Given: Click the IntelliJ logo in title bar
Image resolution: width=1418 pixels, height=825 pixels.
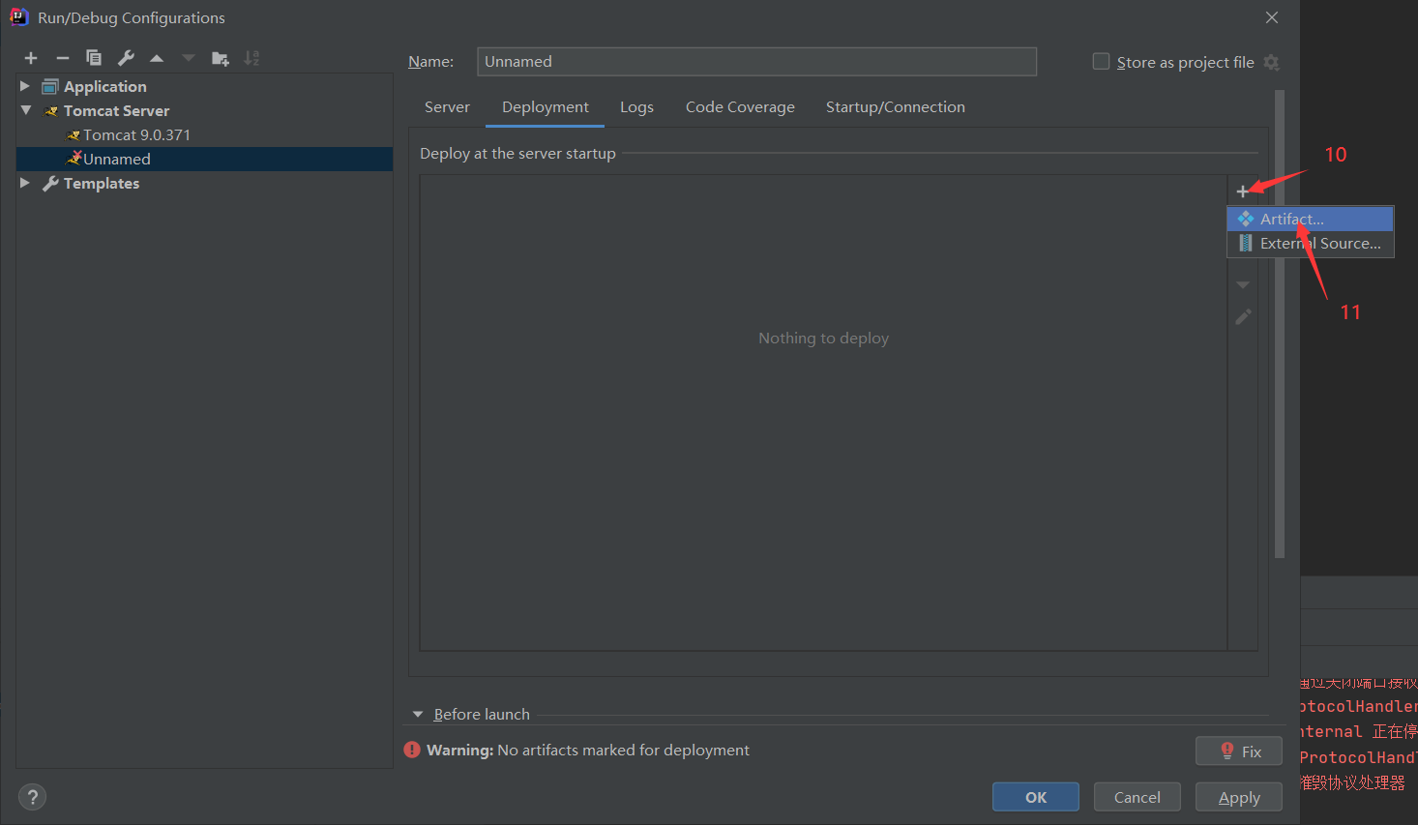Looking at the screenshot, I should click(18, 16).
